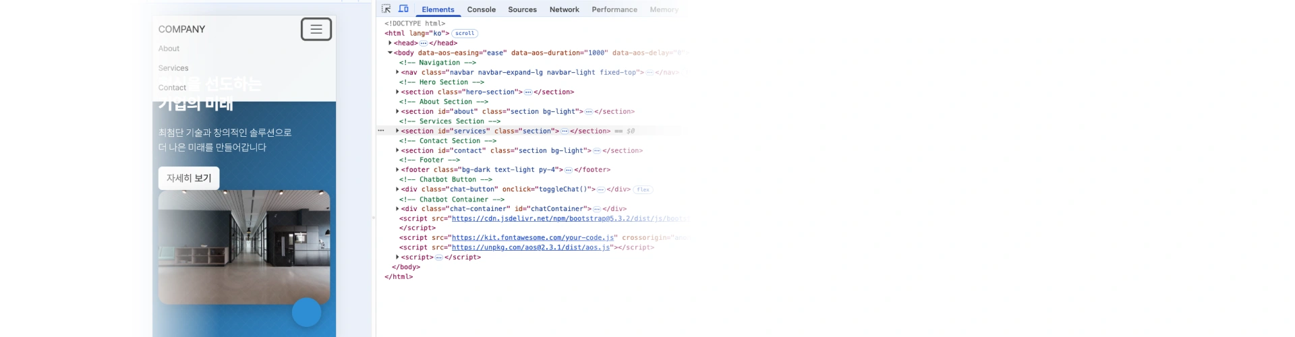Expand the last inline script node

(397, 257)
